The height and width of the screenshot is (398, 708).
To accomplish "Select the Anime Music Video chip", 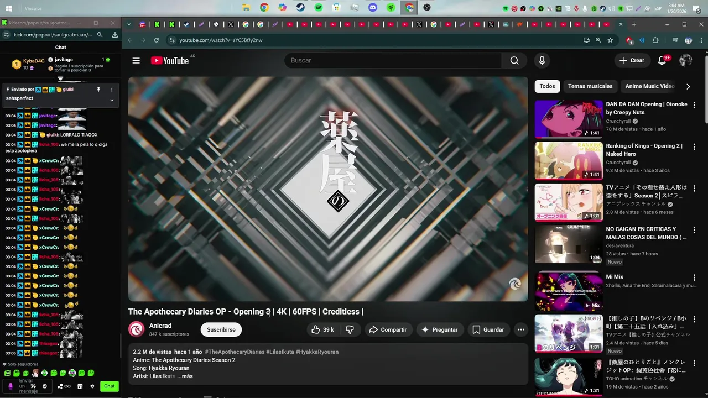I will 650,86.
